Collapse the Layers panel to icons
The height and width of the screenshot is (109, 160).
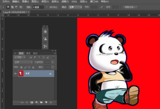[x=53, y=51]
